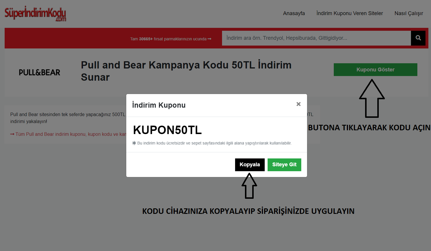Click the red arrow icon before the Pull and Bear link
This screenshot has width=431, height=251.
tap(12, 134)
